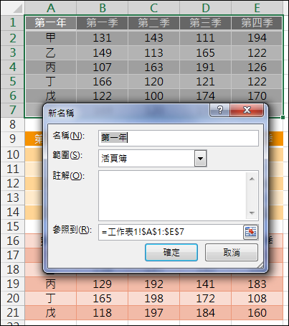The width and height of the screenshot is (289, 326).
Task: Click header cell 第一季
Action: coord(103,23)
